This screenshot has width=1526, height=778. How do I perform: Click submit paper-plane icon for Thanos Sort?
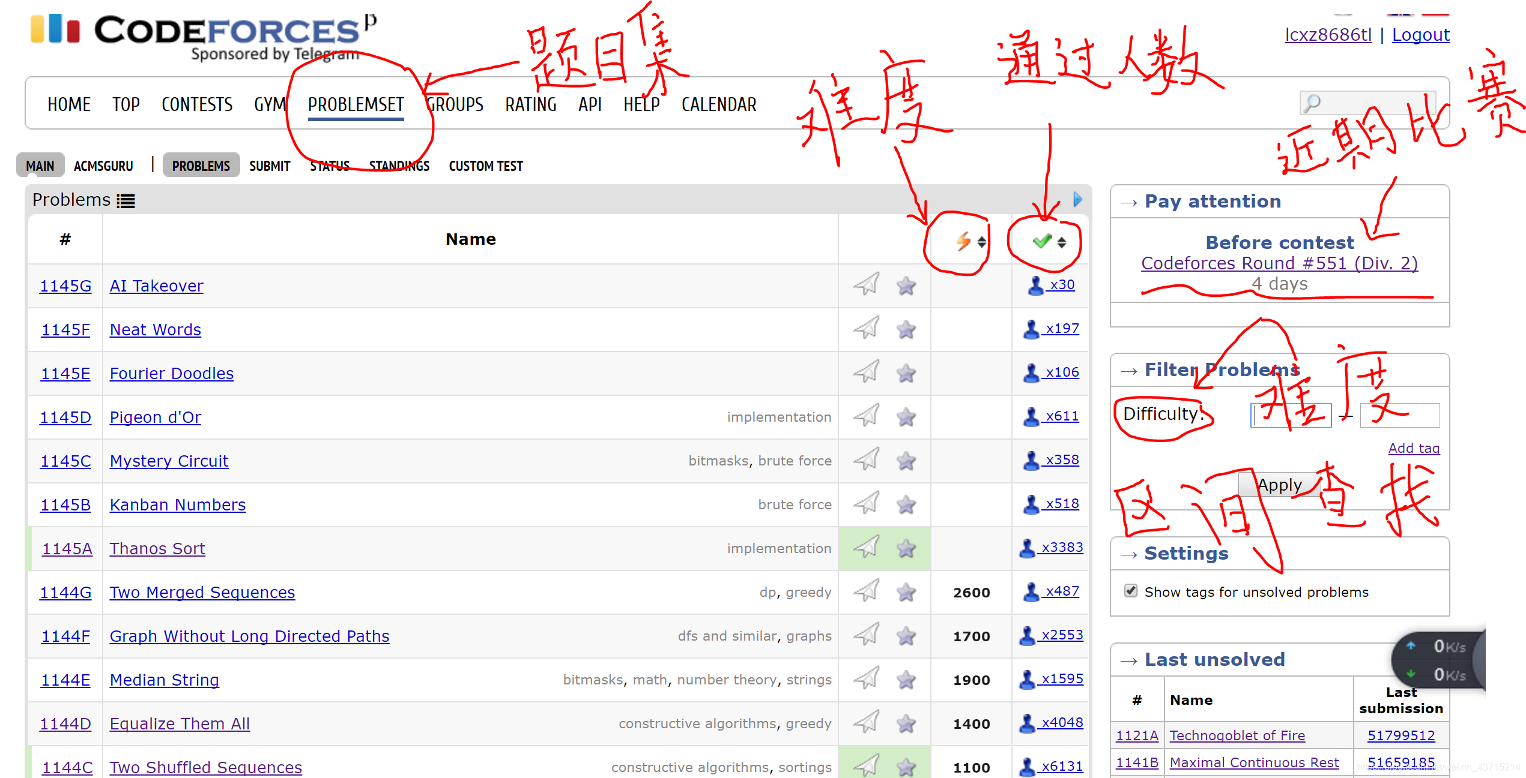pos(866,547)
